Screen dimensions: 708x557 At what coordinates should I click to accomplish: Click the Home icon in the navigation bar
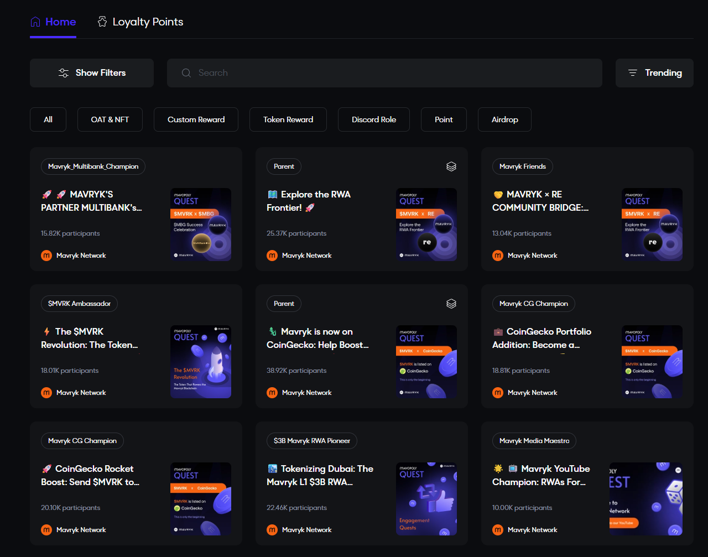click(x=34, y=22)
